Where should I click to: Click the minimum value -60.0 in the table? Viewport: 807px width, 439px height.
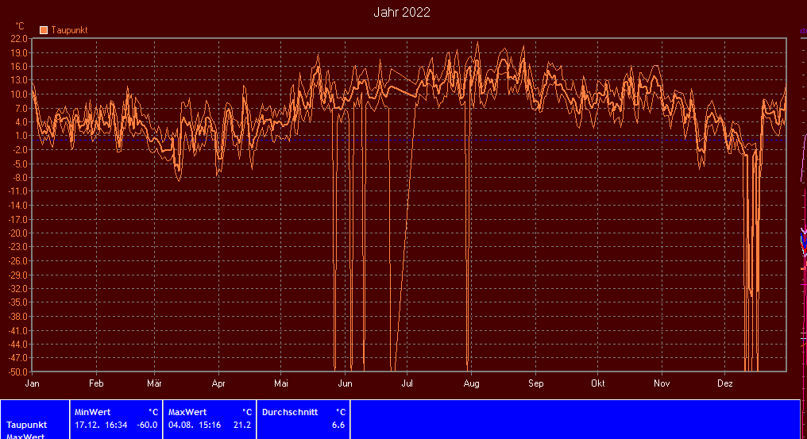147,425
